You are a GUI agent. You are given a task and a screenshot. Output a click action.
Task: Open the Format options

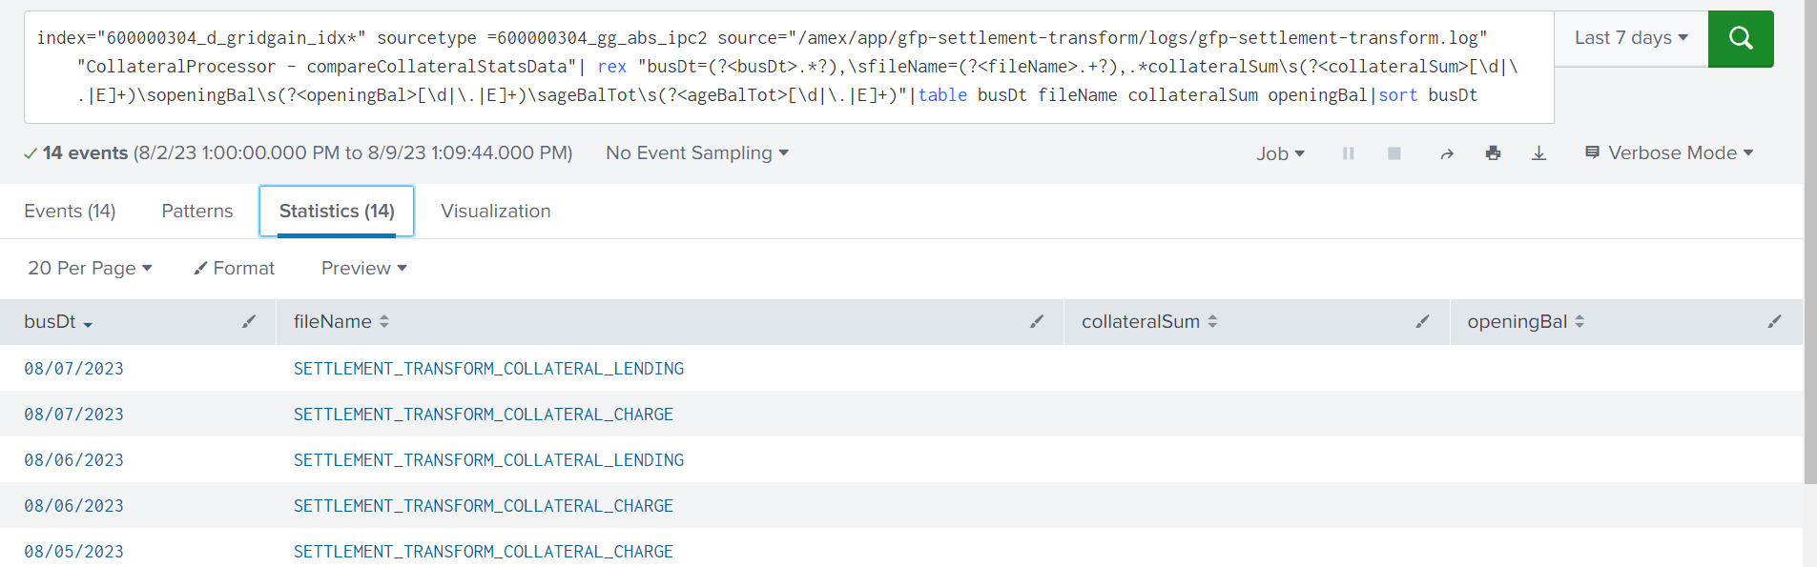click(x=234, y=268)
